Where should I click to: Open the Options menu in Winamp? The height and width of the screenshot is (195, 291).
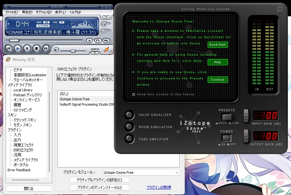point(43,12)
